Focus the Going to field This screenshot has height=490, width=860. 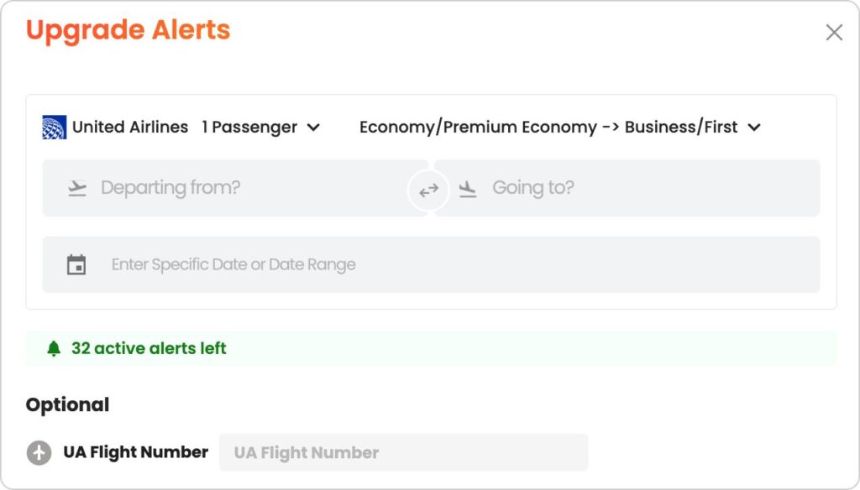pyautogui.click(x=627, y=188)
